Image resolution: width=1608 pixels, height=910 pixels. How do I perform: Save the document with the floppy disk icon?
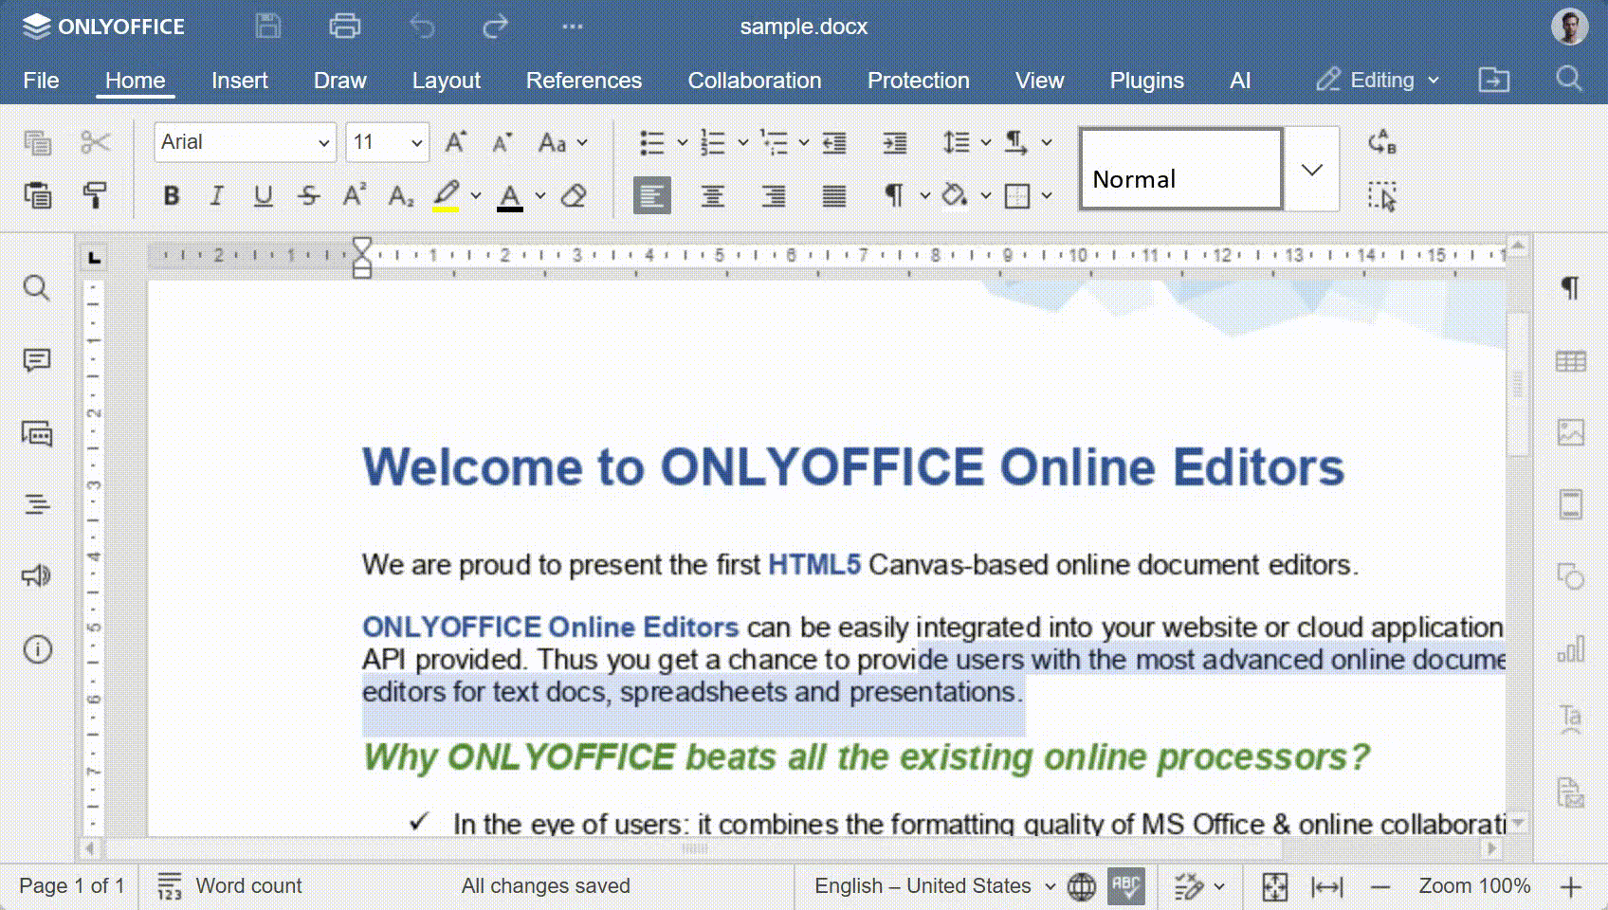point(268,26)
